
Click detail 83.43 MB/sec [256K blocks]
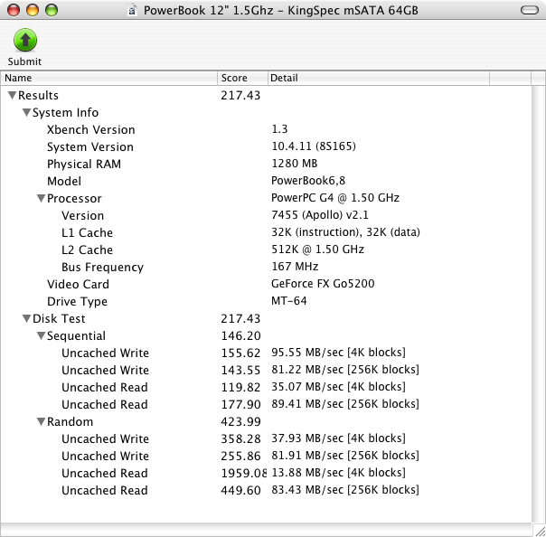[345, 490]
